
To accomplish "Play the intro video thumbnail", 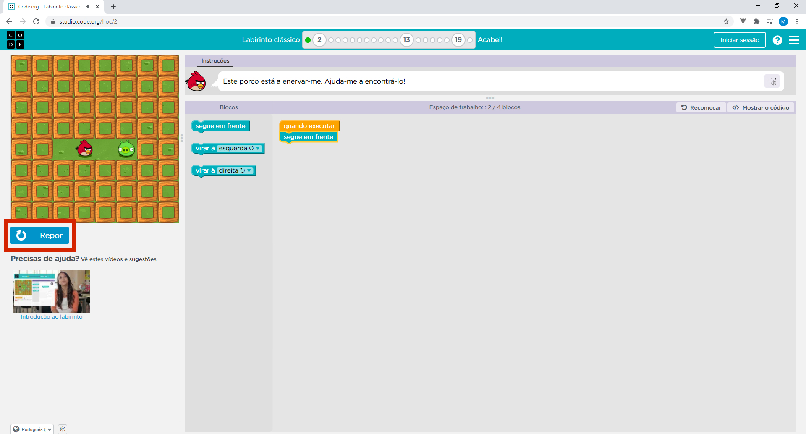I will (x=51, y=291).
